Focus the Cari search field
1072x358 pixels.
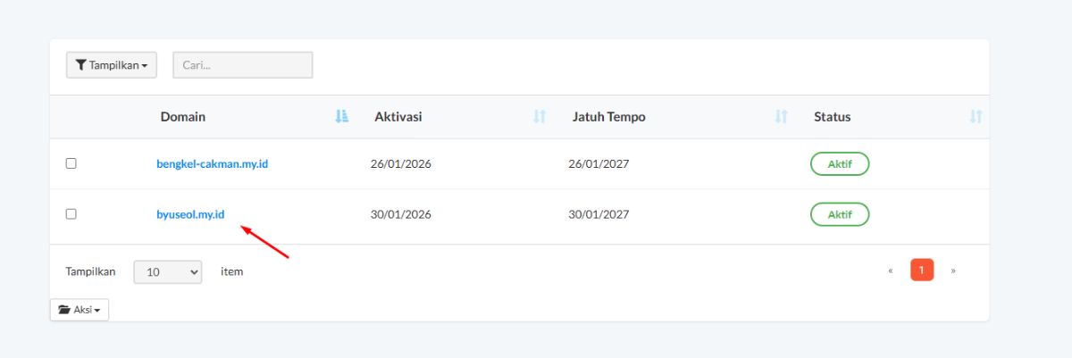[242, 65]
